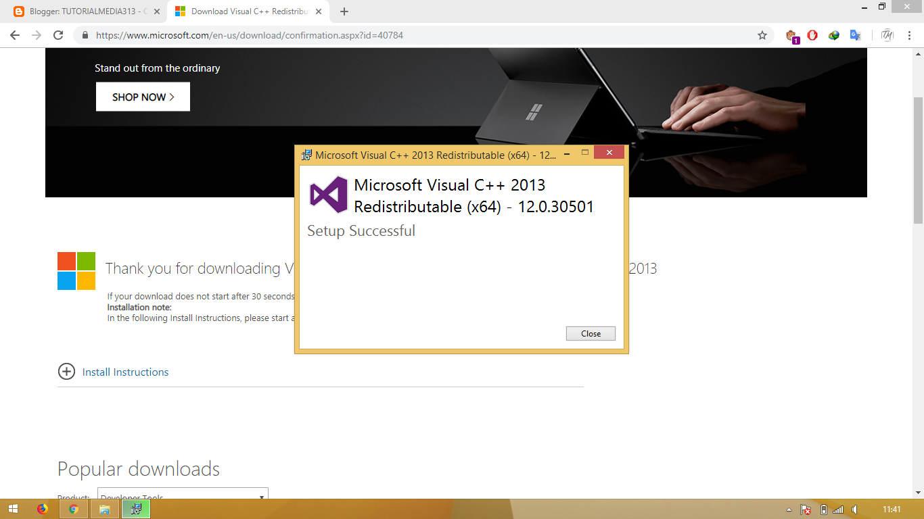Viewport: 924px width, 519px height.
Task: Reload the page
Action: [x=58, y=35]
